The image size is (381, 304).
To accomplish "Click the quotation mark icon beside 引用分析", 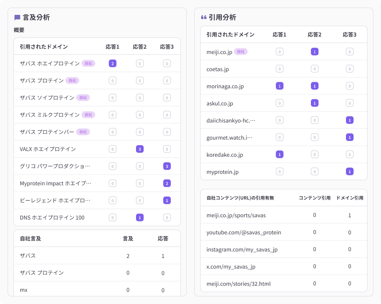I will point(203,18).
